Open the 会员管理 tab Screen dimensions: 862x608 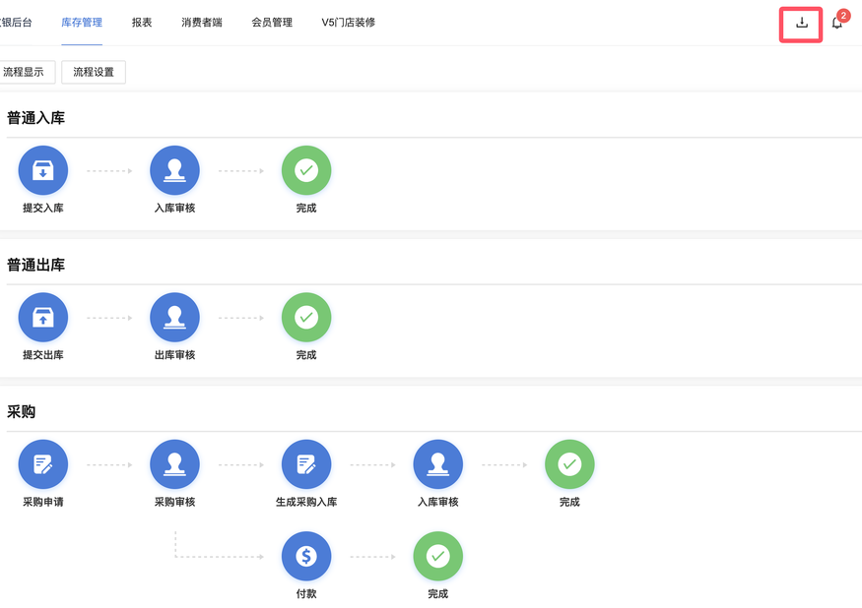(272, 23)
